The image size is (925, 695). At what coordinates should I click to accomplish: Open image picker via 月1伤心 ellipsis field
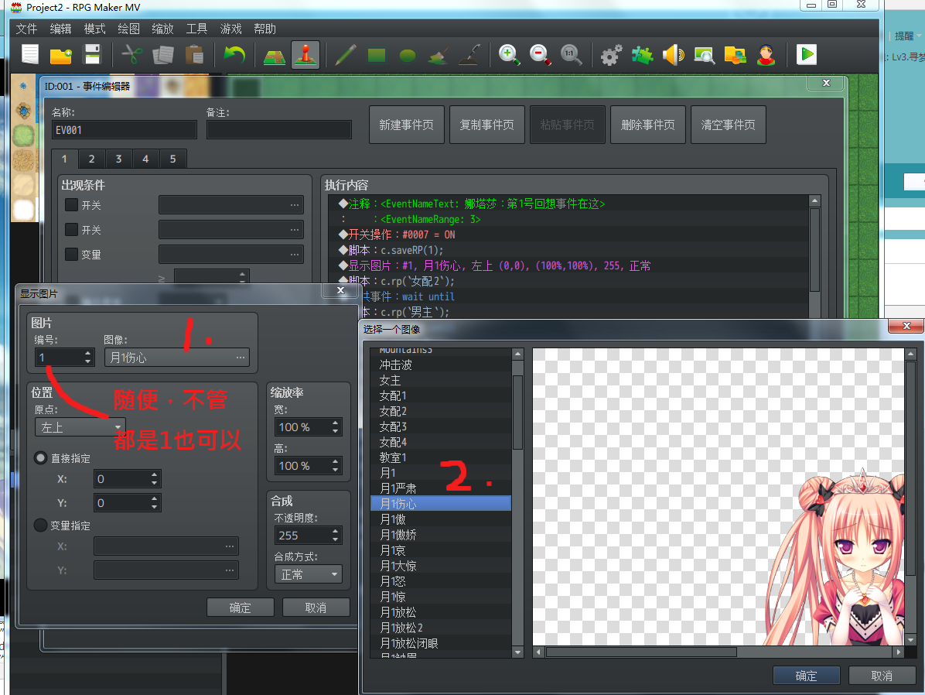point(177,358)
